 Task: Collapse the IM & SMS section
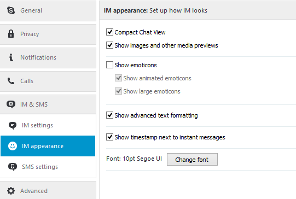click(48, 104)
